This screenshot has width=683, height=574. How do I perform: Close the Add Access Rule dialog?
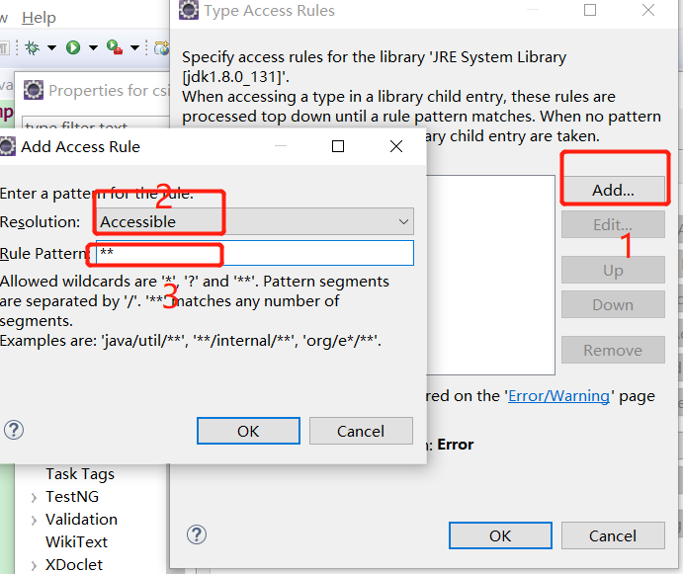pos(396,146)
